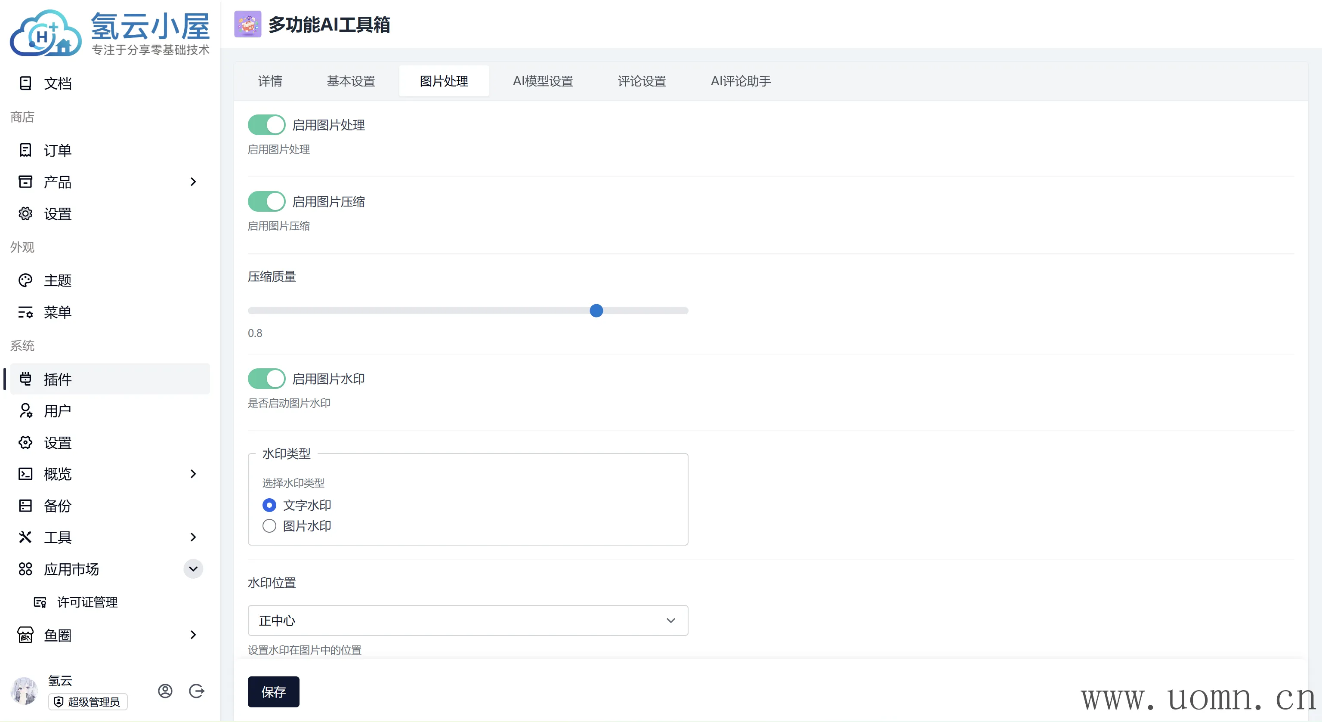Open the 文档 link in the sidebar
This screenshot has width=1322, height=722.
pos(57,83)
